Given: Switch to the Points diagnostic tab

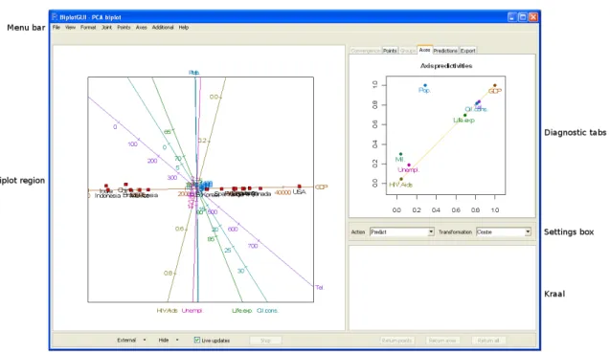Looking at the screenshot, I should pyautogui.click(x=390, y=51).
